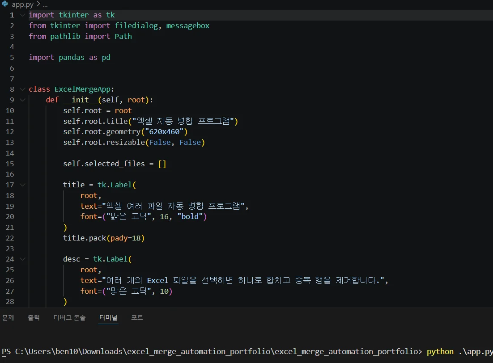
Task: Open the 디버그 콘솔 panel tab
Action: coord(69,317)
